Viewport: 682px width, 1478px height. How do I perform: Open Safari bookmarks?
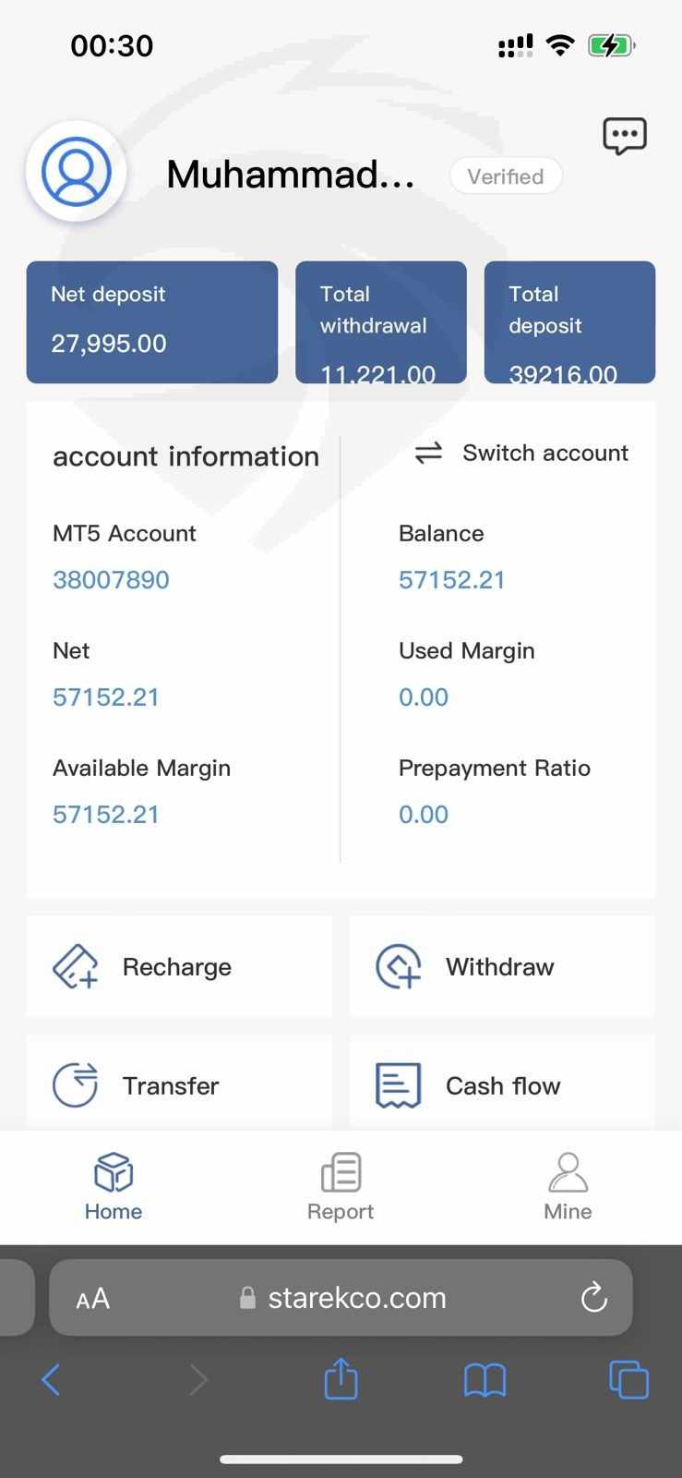(485, 1380)
